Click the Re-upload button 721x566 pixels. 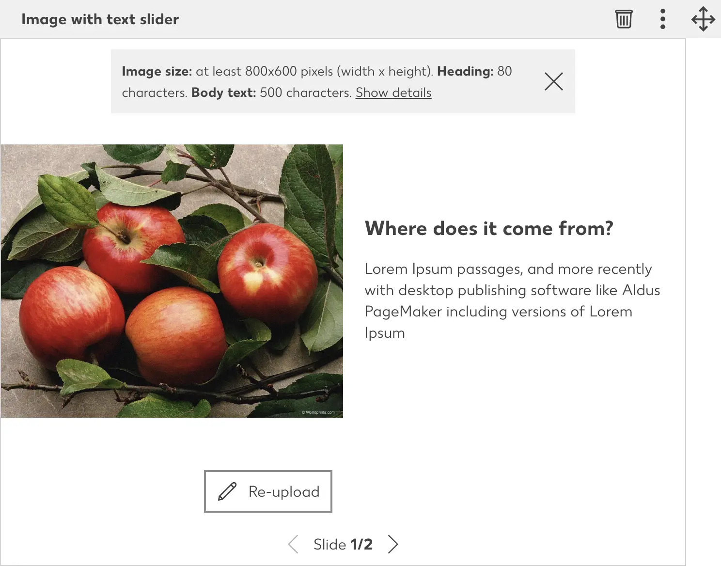268,491
